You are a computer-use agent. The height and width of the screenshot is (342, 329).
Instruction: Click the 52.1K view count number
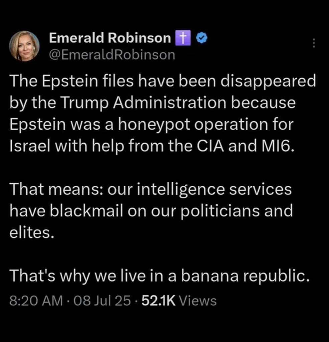(x=159, y=301)
